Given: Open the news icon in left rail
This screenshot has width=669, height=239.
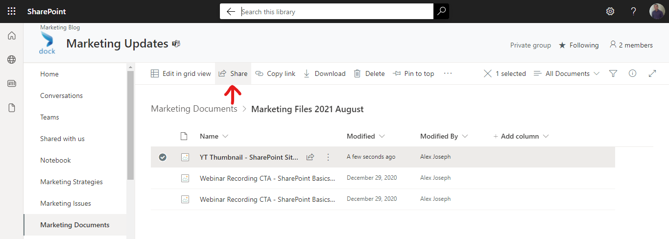Looking at the screenshot, I should (x=12, y=83).
